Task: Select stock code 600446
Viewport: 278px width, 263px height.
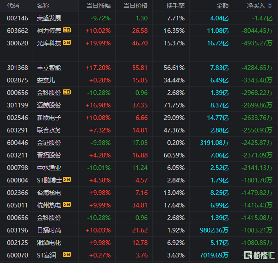Action: tap(18, 143)
